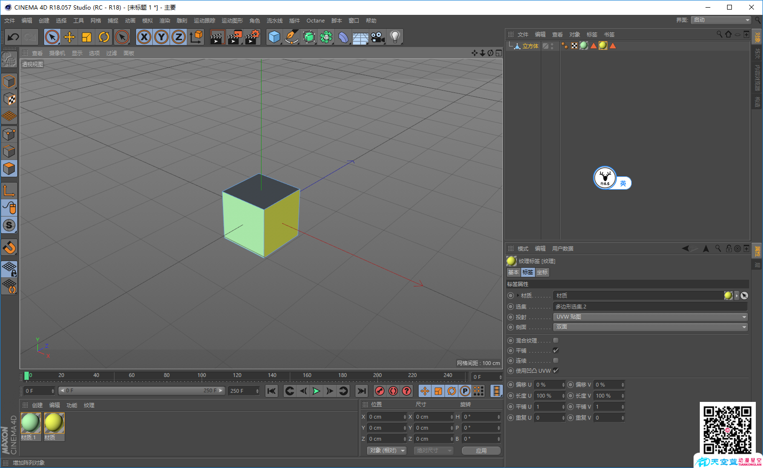Open the 投射 UVW 贴图 dropdown
This screenshot has width=763, height=468.
coord(650,317)
